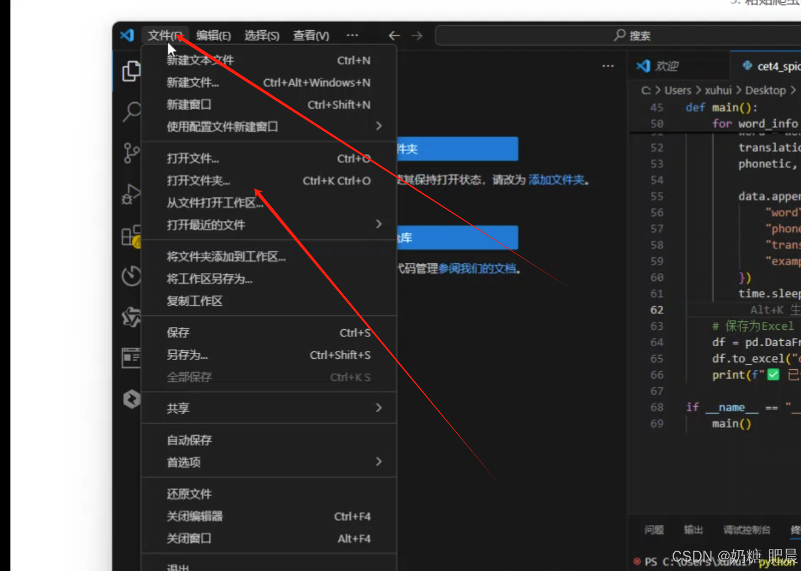This screenshot has width=801, height=571.
Task: Click line number 45 in gutter
Action: click(x=657, y=107)
